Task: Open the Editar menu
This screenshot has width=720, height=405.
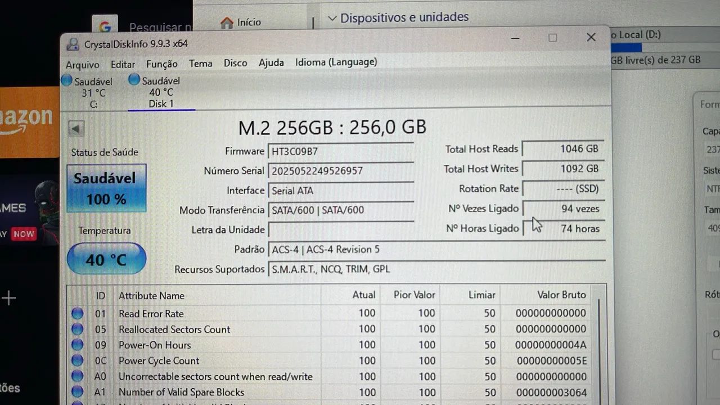Action: [123, 64]
